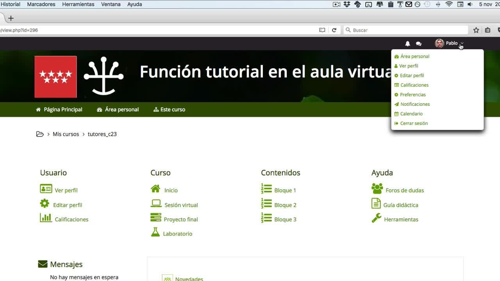Click the Editar perfil gear icon

[45, 203]
